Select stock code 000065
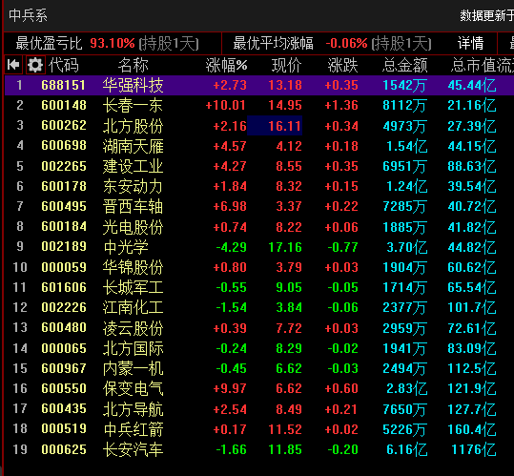Screen dimensions: 514x476 64,348
